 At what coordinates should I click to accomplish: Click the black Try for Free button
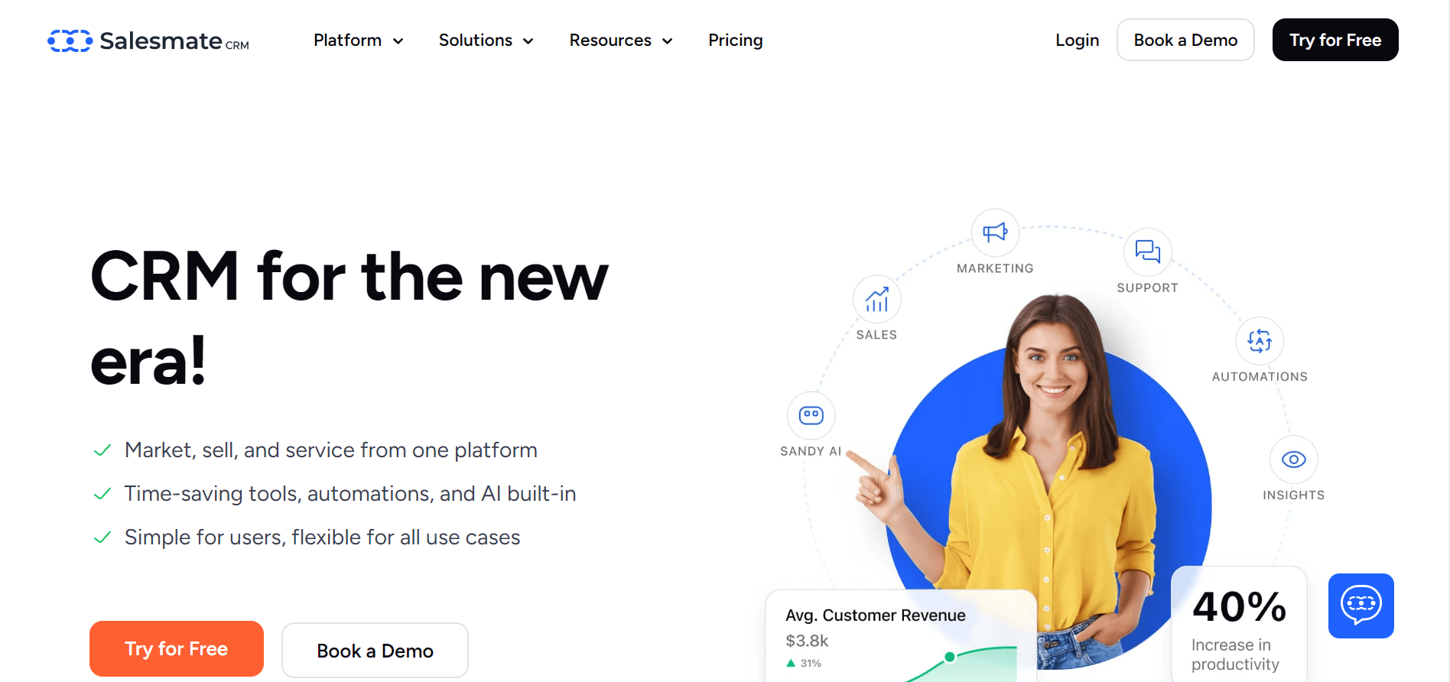coord(1335,40)
